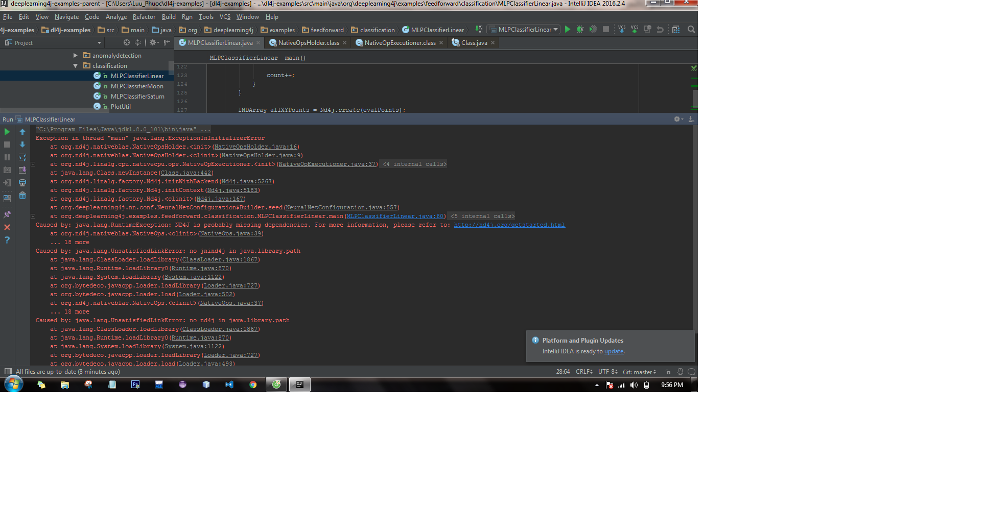The width and height of the screenshot is (984, 530).
Task: Toggle pin on the Run tab
Action: coord(7,214)
